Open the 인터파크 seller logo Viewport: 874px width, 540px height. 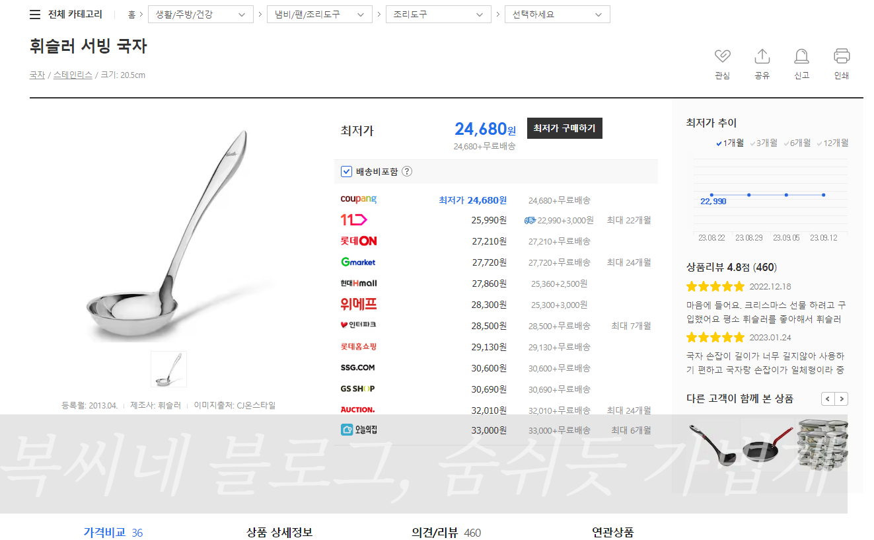[x=359, y=325]
